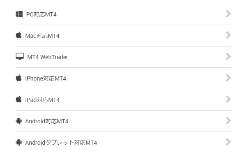Click the monitor icon beside MT4 WebTrader
This screenshot has height=157, width=239.
click(x=20, y=56)
